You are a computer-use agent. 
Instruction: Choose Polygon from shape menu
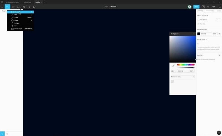coord(20,23)
